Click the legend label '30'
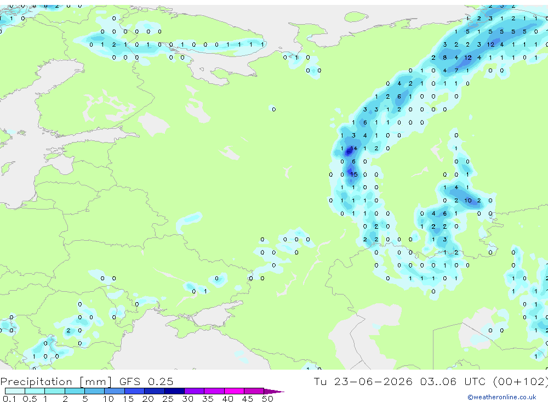The height and width of the screenshot is (402, 548). pos(187,399)
